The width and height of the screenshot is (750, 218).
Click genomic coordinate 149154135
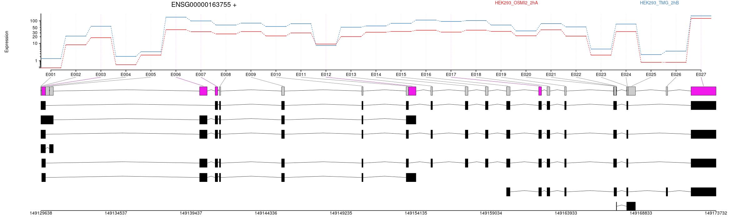click(416, 213)
